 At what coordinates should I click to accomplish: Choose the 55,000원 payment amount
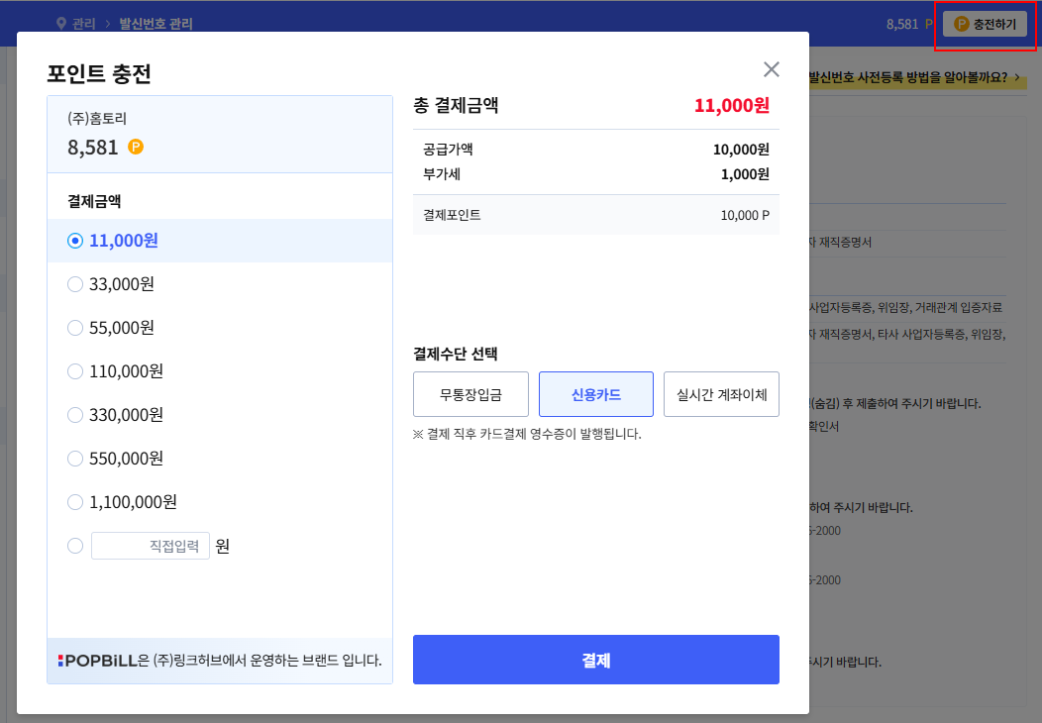click(75, 328)
